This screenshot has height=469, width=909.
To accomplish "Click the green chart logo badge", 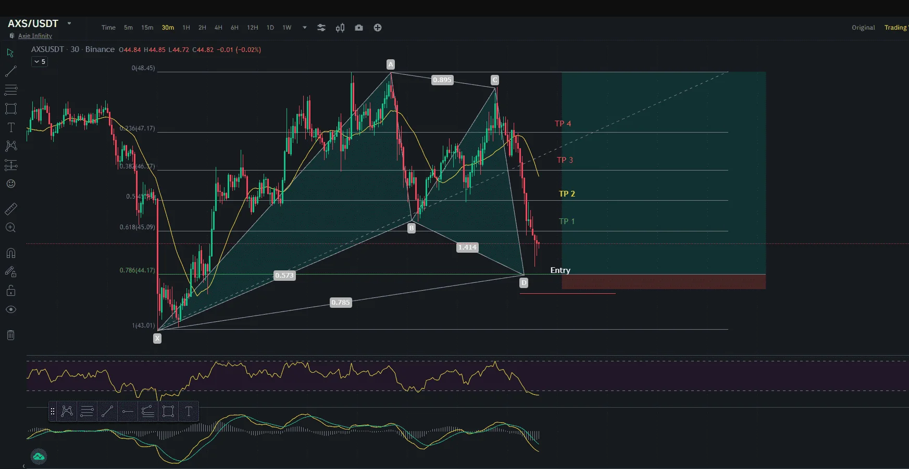I will [x=39, y=457].
